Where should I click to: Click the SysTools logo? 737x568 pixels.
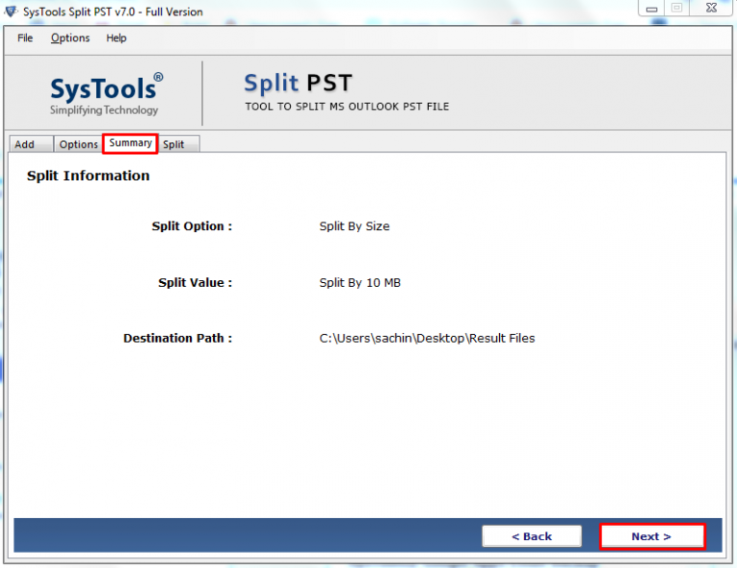(107, 93)
